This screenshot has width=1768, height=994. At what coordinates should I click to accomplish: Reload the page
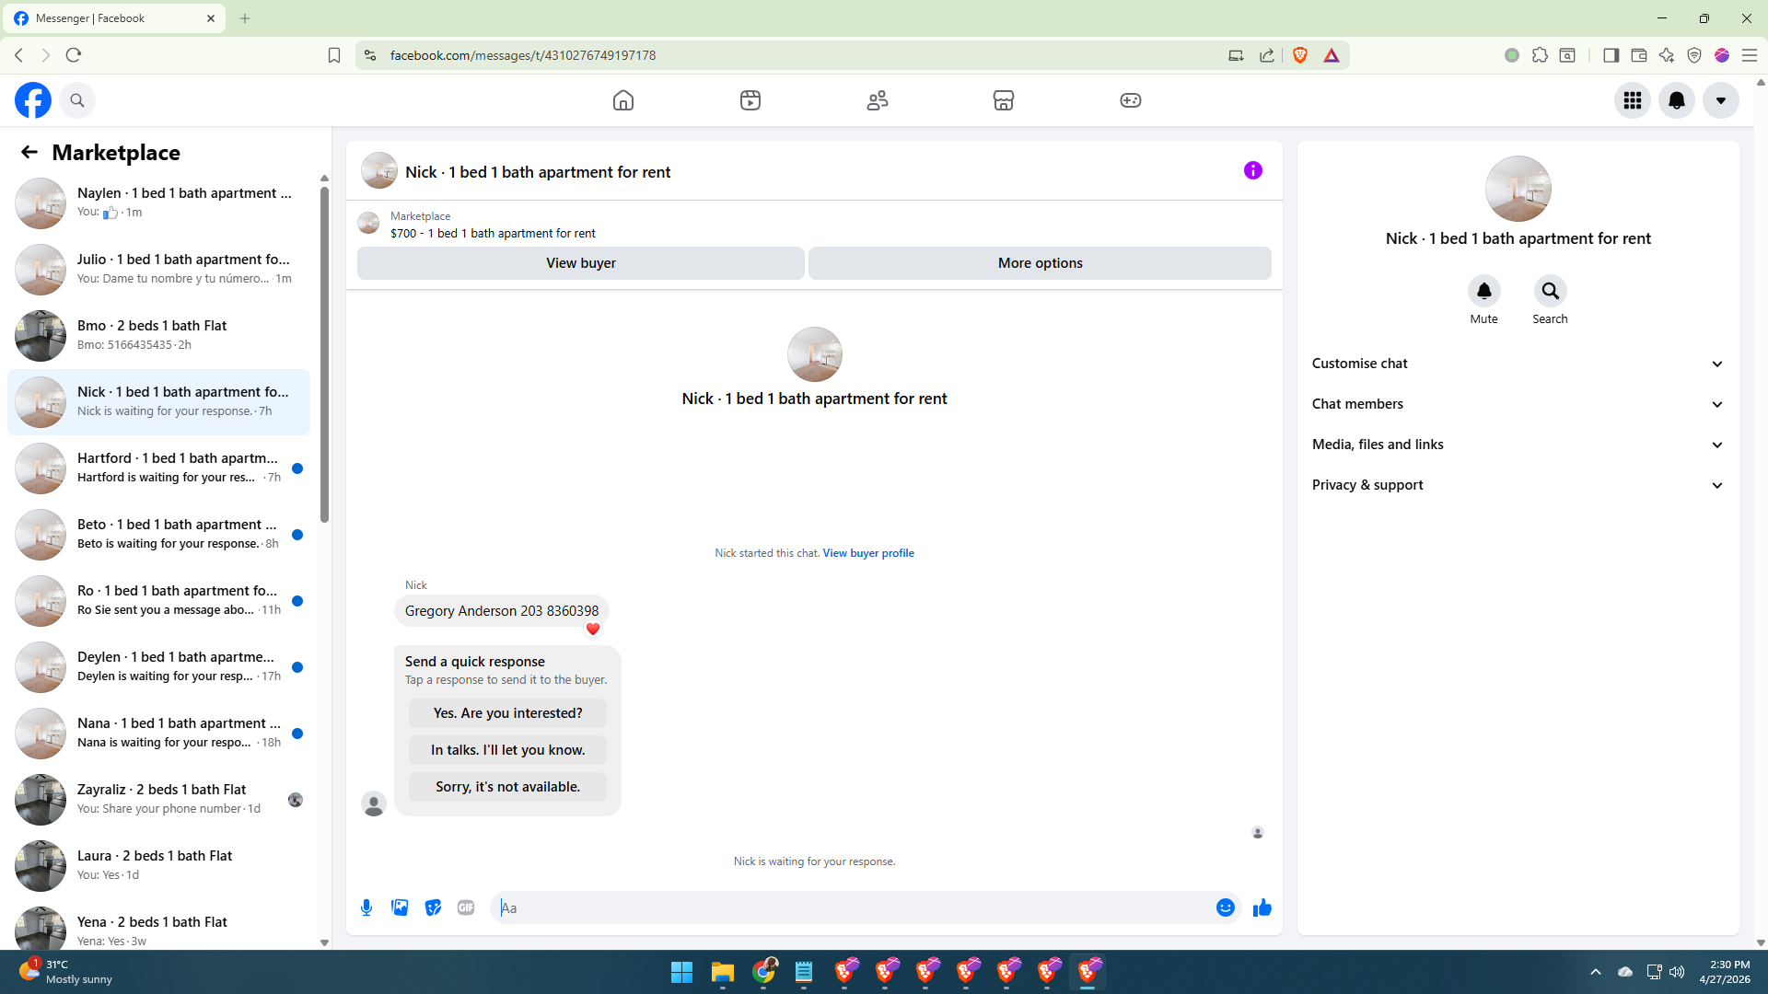point(74,55)
